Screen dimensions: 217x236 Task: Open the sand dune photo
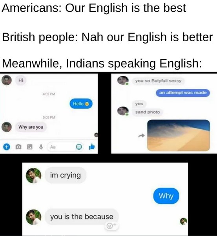(x=179, y=135)
